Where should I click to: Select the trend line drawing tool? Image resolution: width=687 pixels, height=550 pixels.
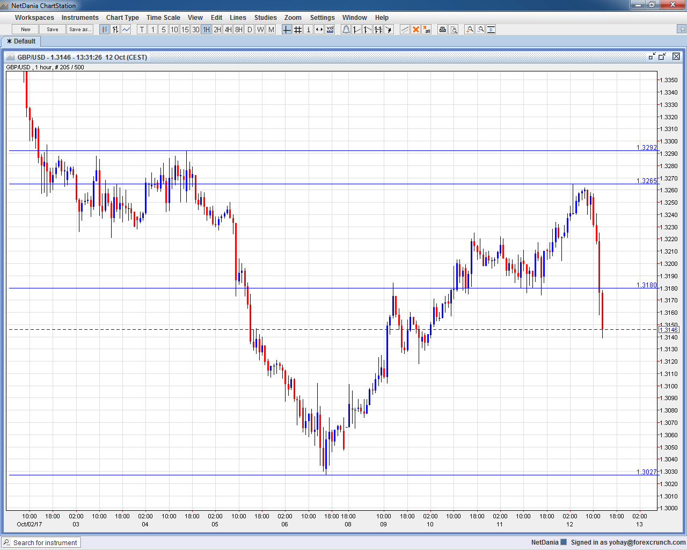[x=405, y=30]
